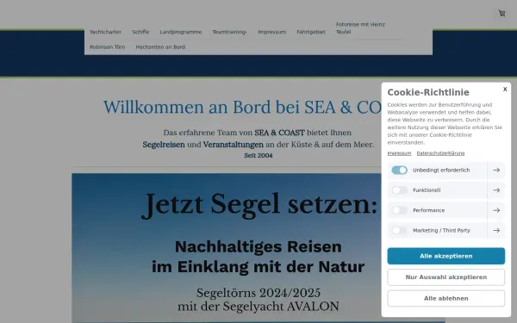
Task: Expand Funktionell details arrow
Action: point(496,190)
